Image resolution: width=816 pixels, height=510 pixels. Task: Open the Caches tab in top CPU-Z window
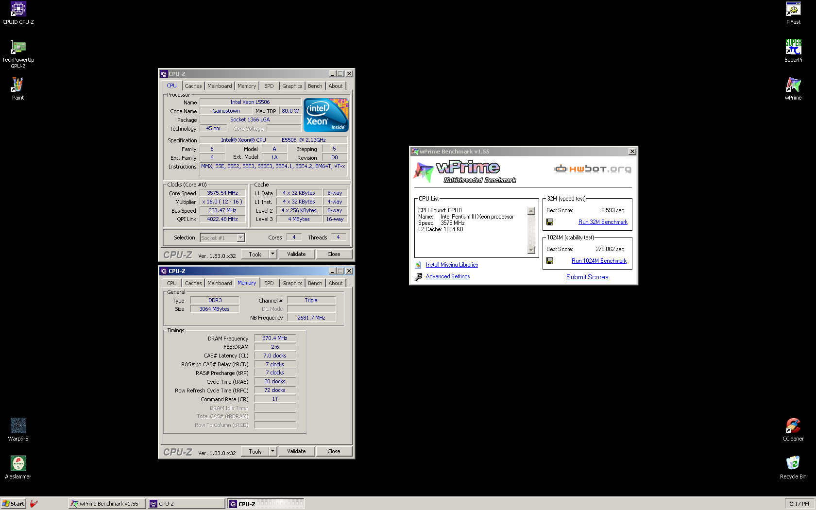[x=193, y=86]
